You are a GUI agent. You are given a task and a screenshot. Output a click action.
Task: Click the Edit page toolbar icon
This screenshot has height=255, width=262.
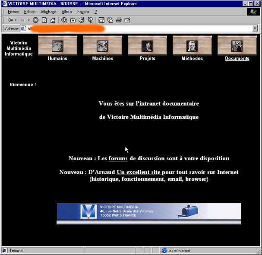point(127,20)
